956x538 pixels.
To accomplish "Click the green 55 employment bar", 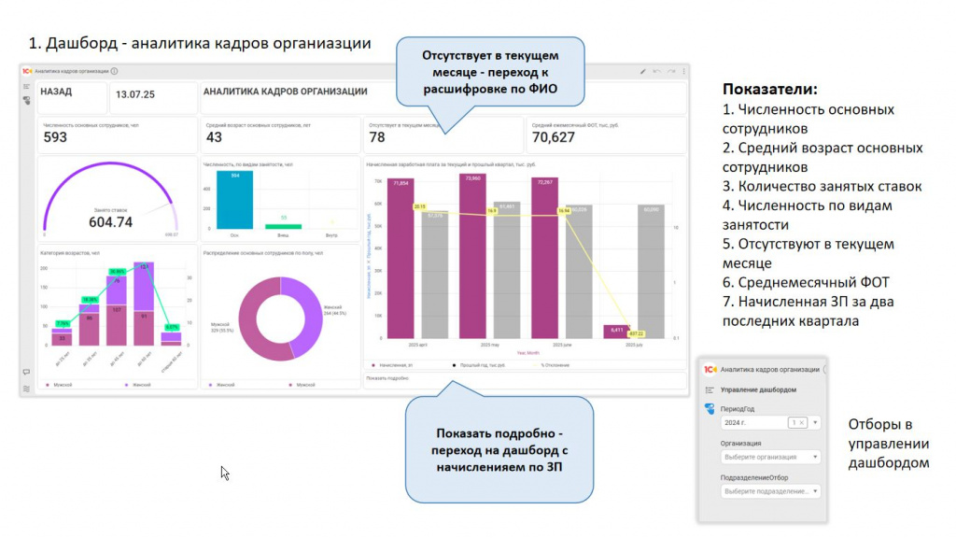I will 283,226.
